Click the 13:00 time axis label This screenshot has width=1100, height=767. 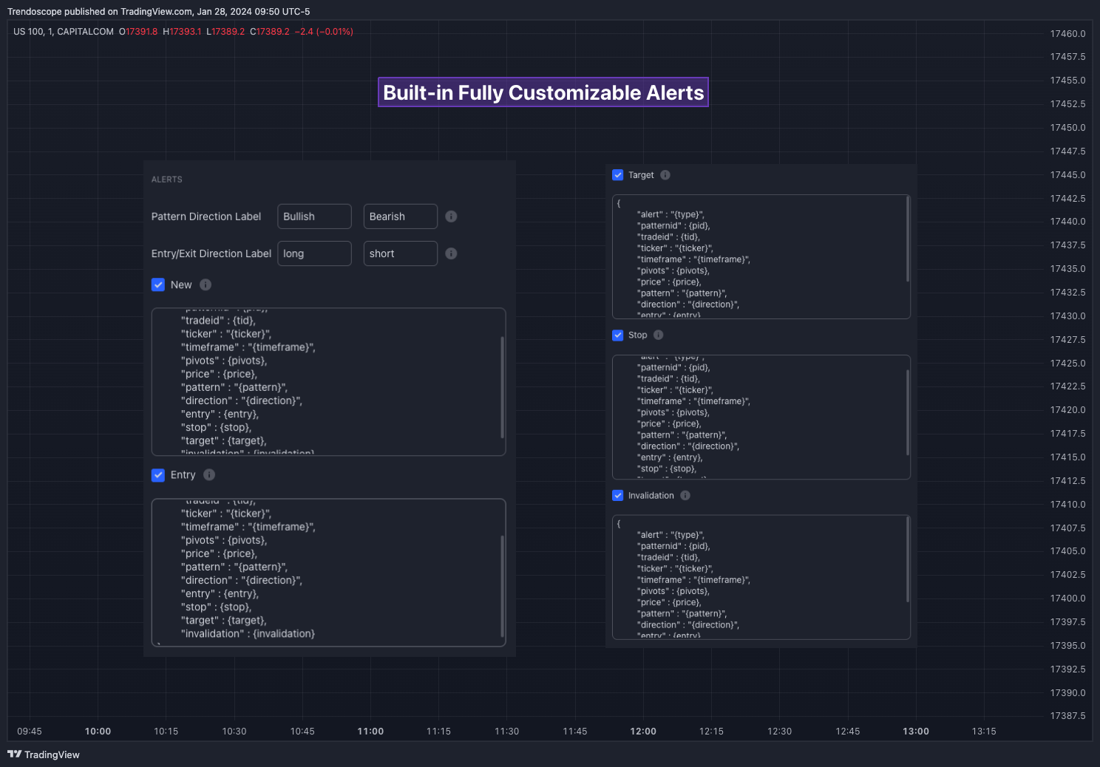pyautogui.click(x=916, y=732)
